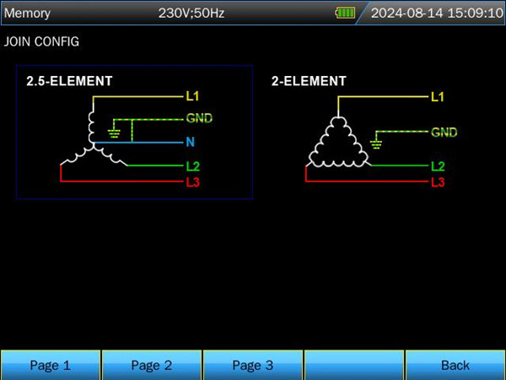Click the L3 label in 2.5-ELEMENT diagram
Image resolution: width=506 pixels, height=380 pixels.
(192, 182)
